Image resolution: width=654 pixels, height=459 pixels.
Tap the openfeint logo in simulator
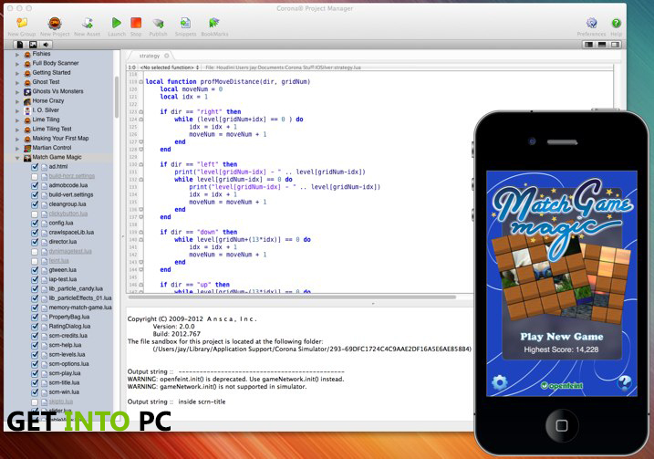(562, 386)
